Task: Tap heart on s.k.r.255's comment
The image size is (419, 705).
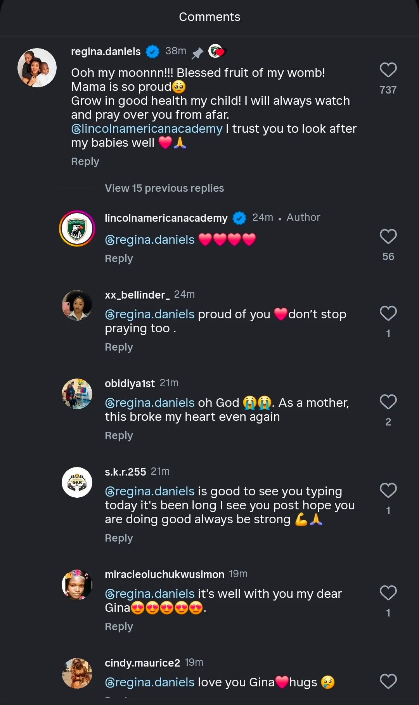Action: click(388, 491)
